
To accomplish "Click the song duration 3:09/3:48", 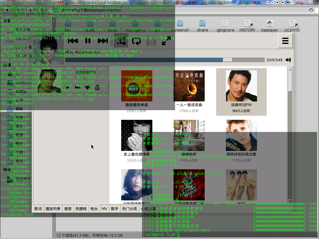I will point(274,60).
